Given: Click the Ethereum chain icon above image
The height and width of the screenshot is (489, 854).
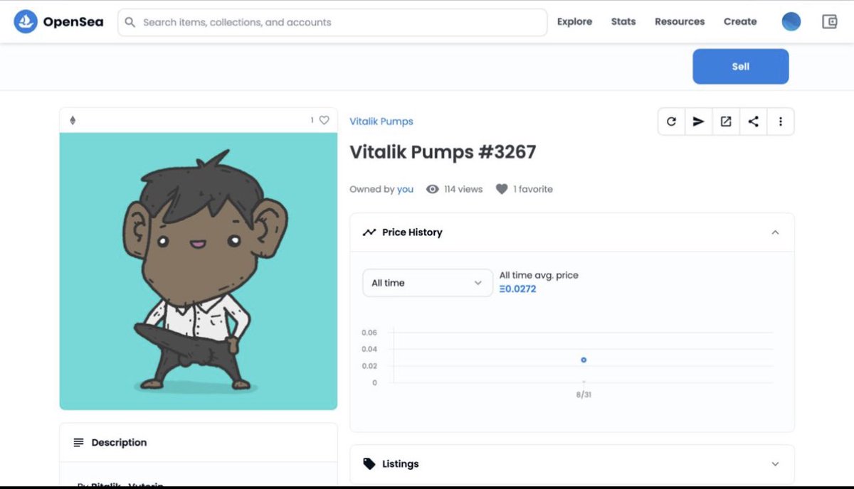Looking at the screenshot, I should pyautogui.click(x=73, y=121).
